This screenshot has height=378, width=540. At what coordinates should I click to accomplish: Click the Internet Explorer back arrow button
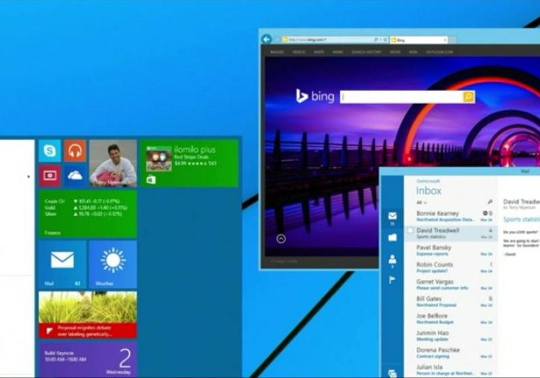click(266, 39)
